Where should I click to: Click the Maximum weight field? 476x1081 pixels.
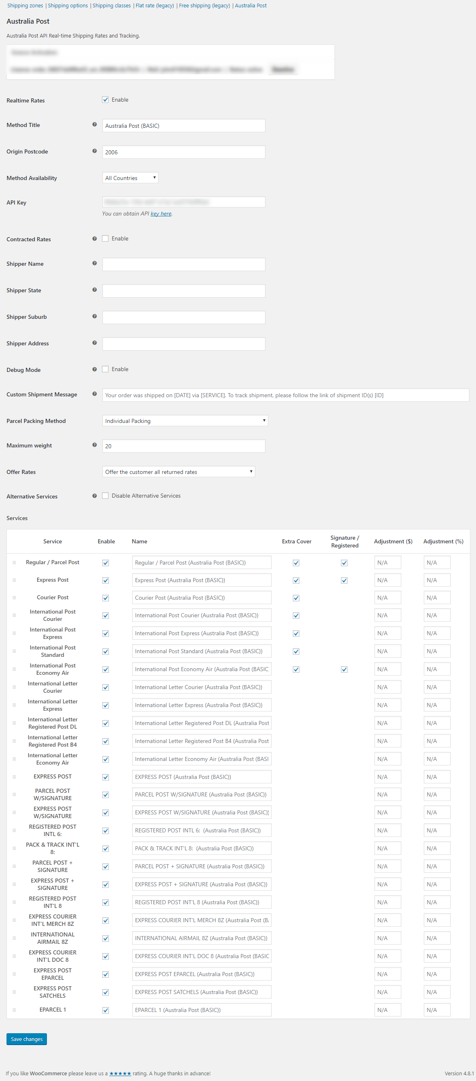184,446
